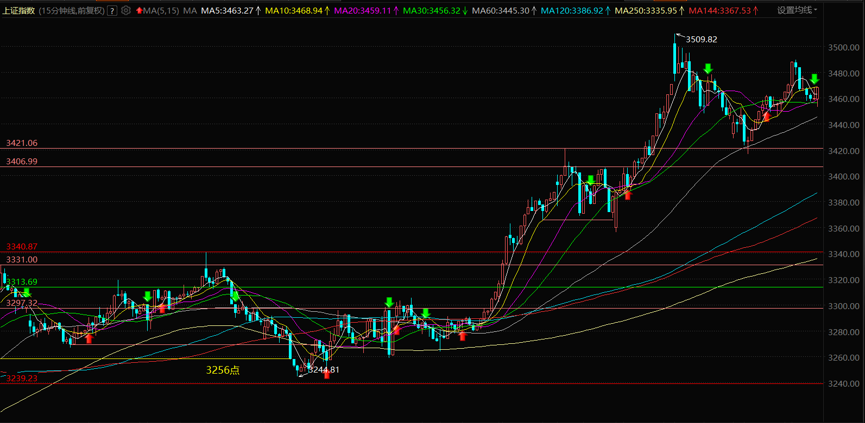Image resolution: width=865 pixels, height=423 pixels.
Task: Expand the 设置均线 dropdown
Action: [797, 10]
